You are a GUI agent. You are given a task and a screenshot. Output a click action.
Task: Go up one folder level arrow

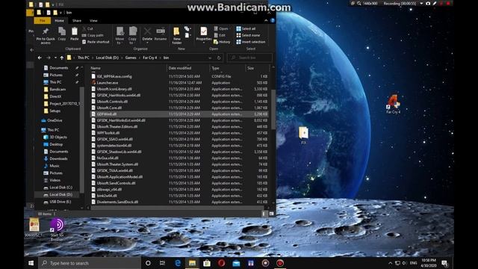(x=62, y=58)
